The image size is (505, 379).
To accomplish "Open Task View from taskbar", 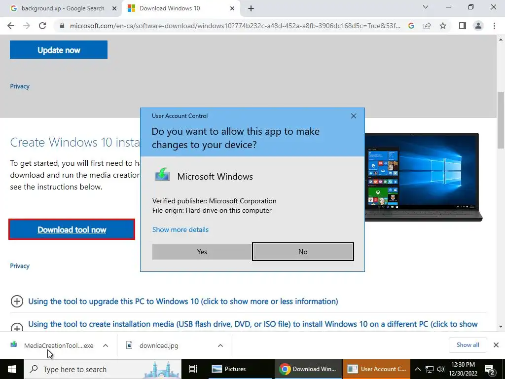I will coord(193,369).
